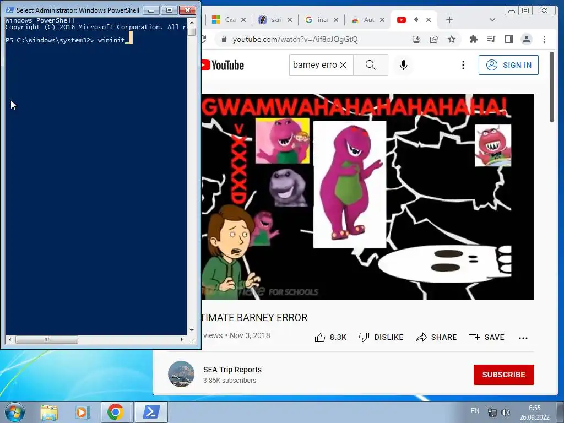Open Chrome extensions puzzle icon
This screenshot has height=423, width=564.
pos(473,39)
